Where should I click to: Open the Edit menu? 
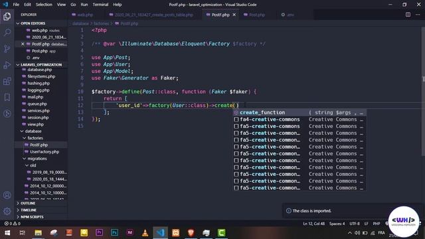coord(27,5)
